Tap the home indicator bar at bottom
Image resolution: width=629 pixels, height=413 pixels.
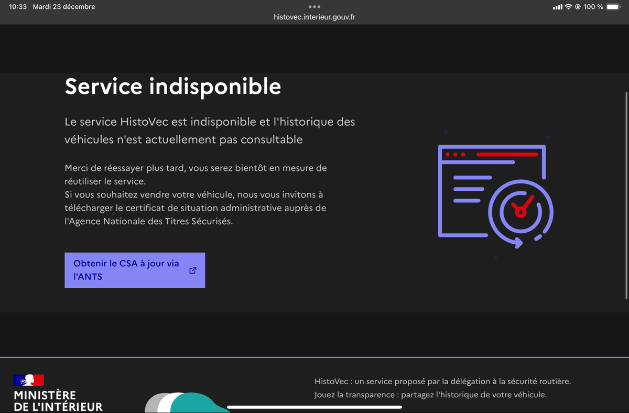click(314, 407)
